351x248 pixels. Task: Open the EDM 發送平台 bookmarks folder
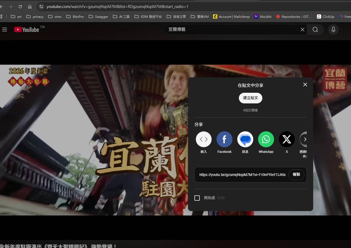pos(148,16)
